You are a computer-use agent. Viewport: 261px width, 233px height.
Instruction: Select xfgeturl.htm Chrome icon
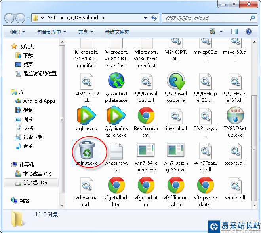click(146, 185)
